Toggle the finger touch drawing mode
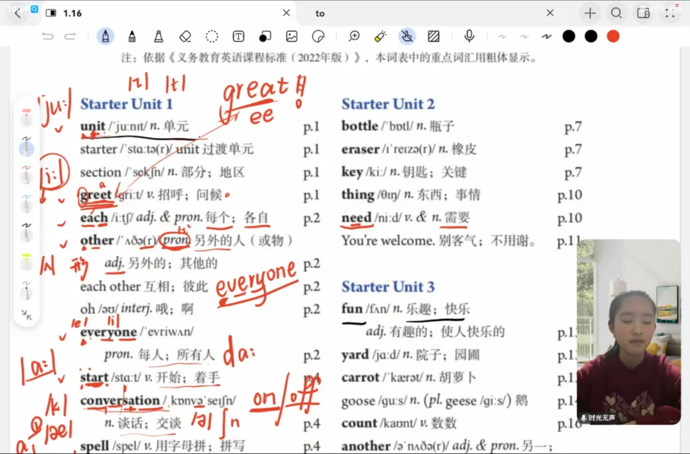 406,36
